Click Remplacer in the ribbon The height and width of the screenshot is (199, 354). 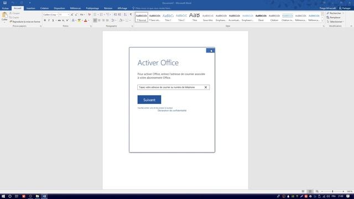[x=334, y=18]
